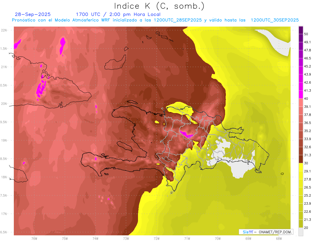Select the 72W longitude label
This screenshot has width=313, height=242.
tap(156, 239)
